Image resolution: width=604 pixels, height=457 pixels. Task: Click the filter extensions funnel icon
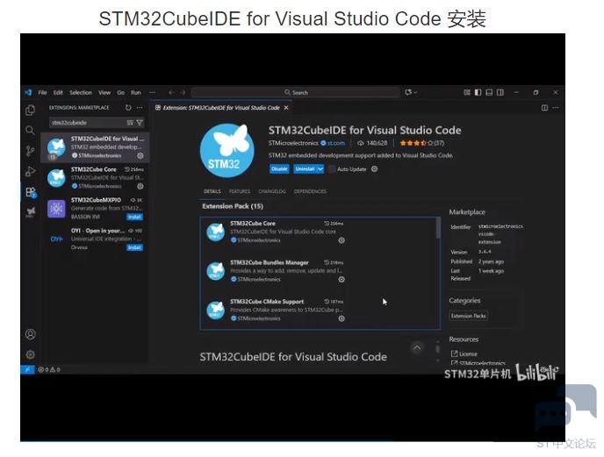(139, 123)
